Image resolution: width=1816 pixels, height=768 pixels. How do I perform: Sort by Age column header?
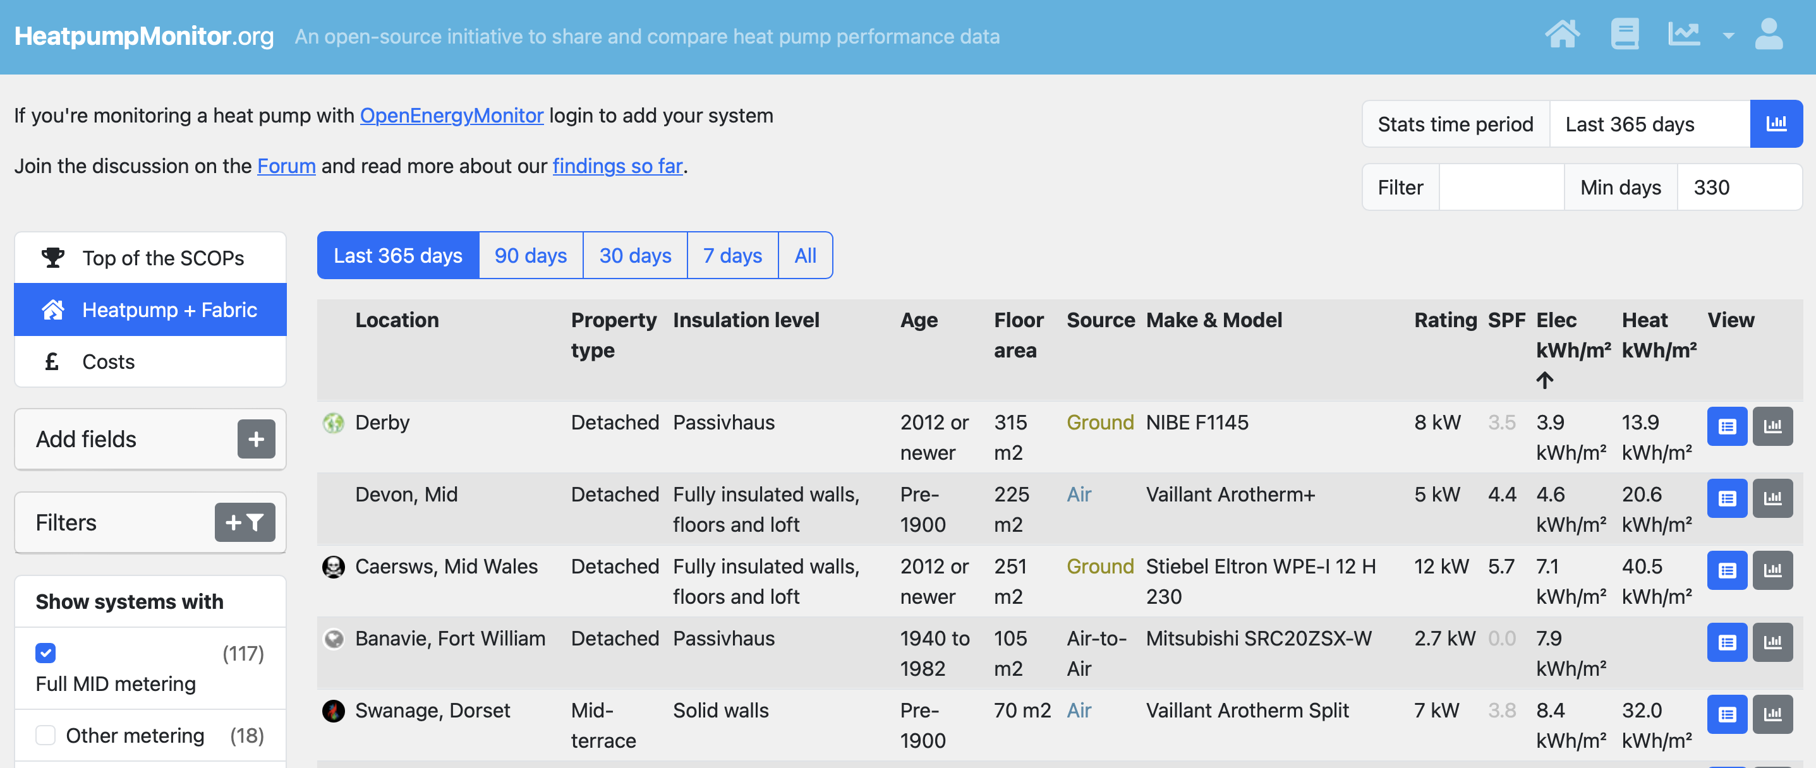point(919,320)
